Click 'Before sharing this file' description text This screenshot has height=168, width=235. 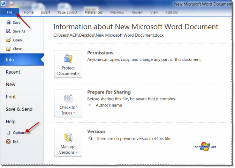[x=131, y=99]
